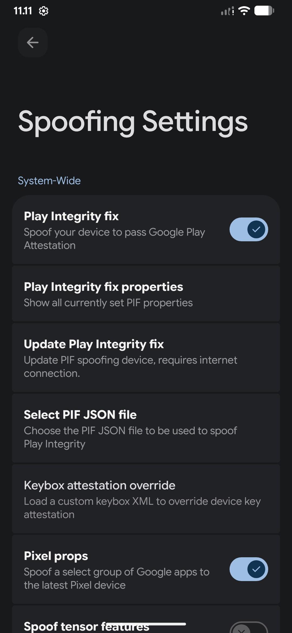Turn off the Pixel props switch

[248, 569]
